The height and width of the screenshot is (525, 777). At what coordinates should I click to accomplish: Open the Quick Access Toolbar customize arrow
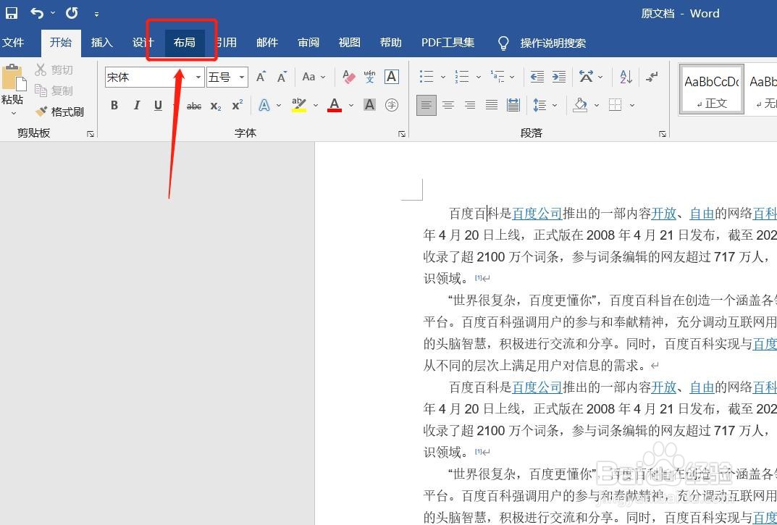click(96, 14)
